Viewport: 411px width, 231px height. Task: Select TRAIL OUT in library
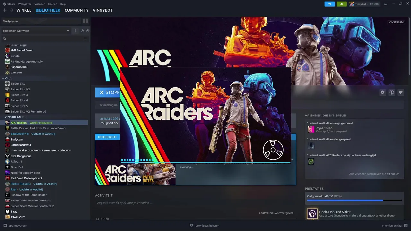point(18,217)
